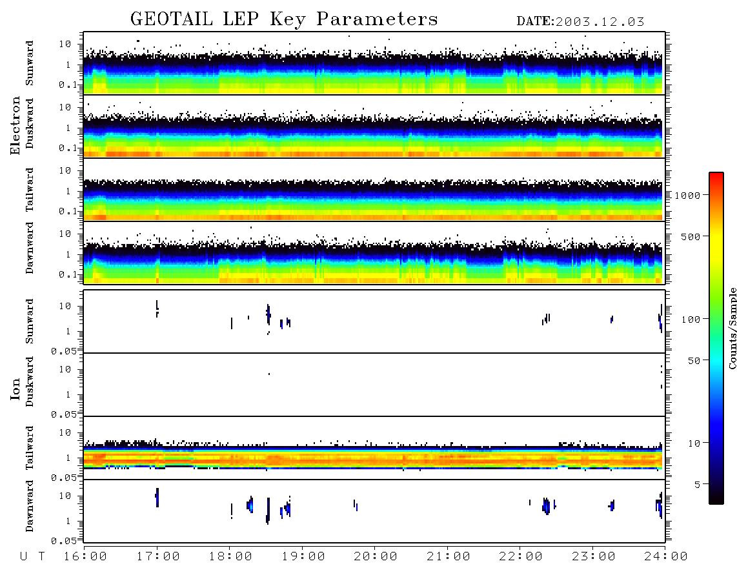Viewport: 737px width, 568px height.
Task: Click the Electron Duskward spectrogram panel
Action: pyautogui.click(x=374, y=127)
